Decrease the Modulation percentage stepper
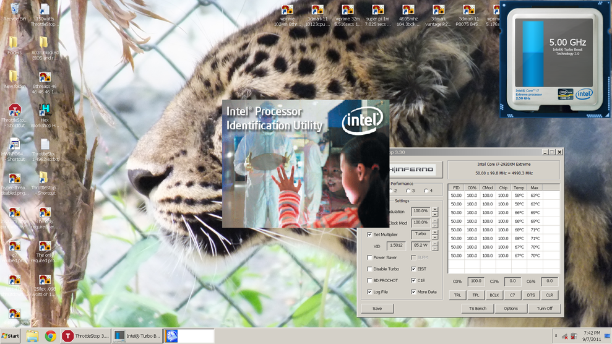Viewport: 612px width, 344px height. pos(435,214)
